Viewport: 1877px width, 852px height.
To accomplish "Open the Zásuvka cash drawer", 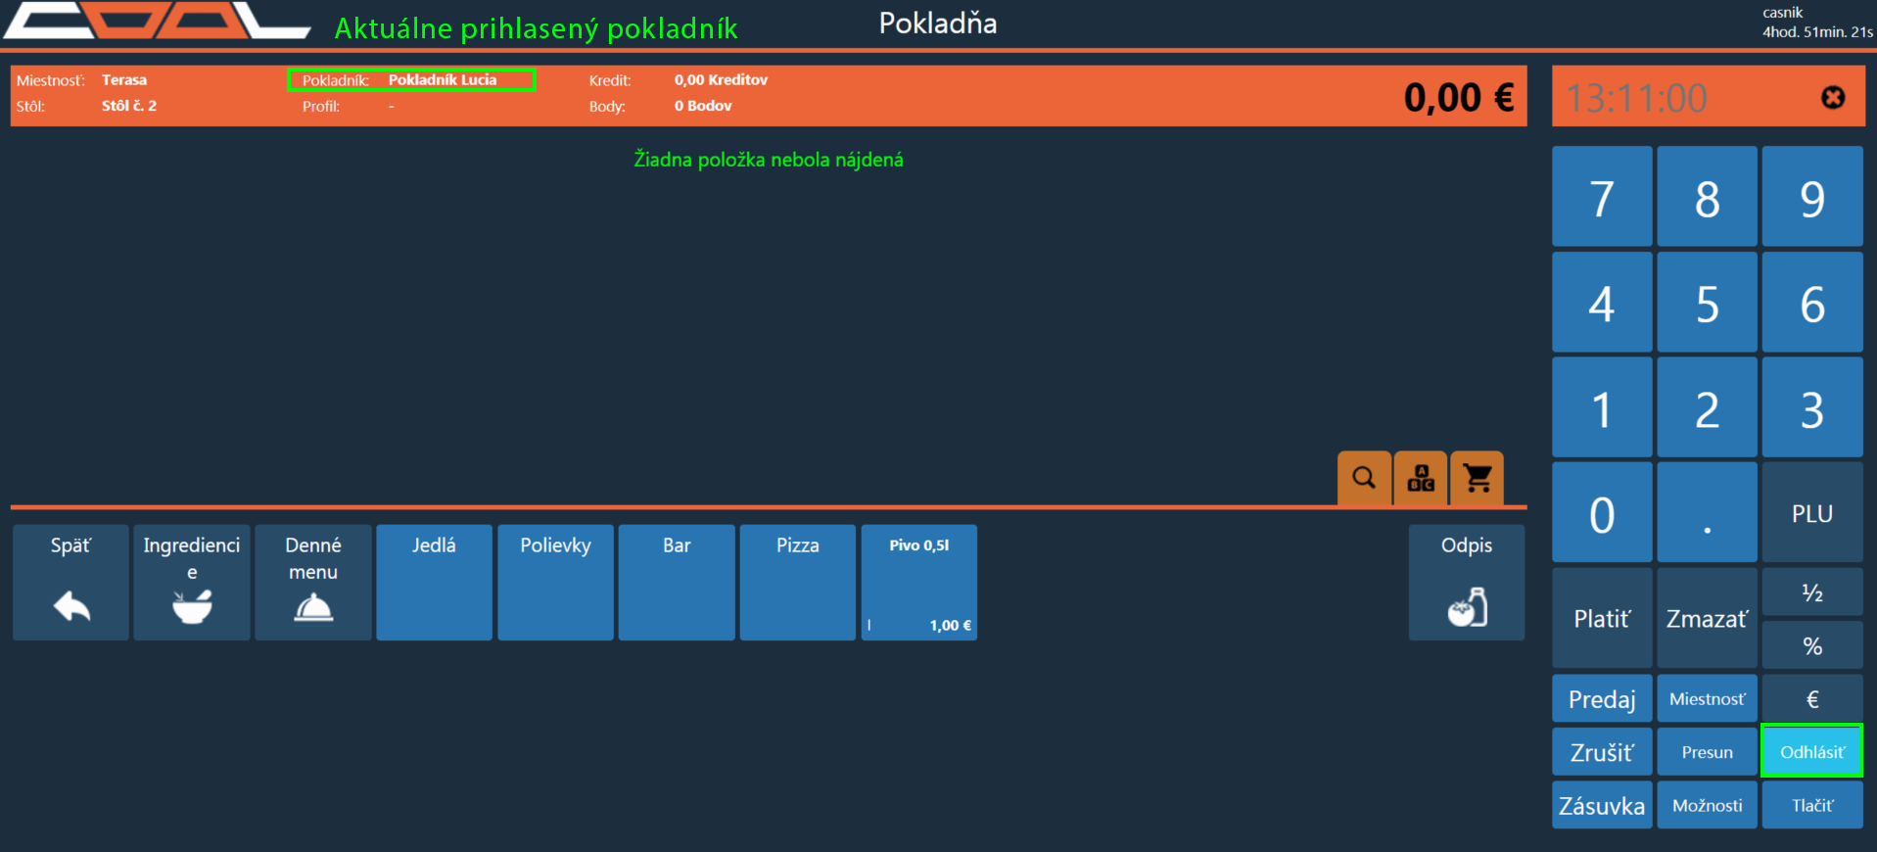I will [1601, 805].
